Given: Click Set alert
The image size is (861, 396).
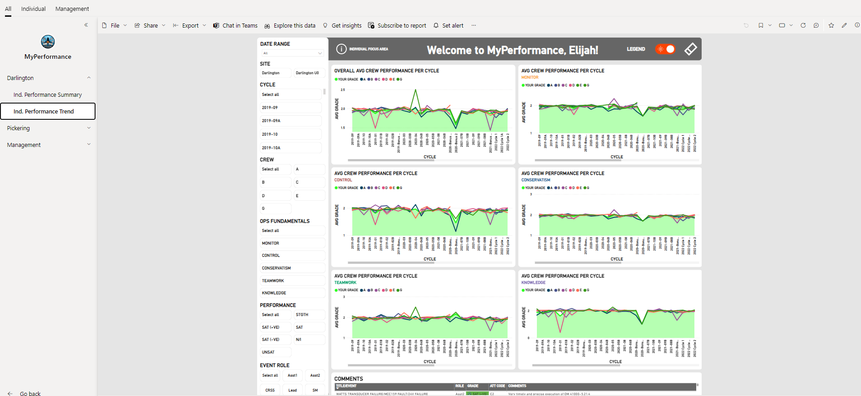Looking at the screenshot, I should (448, 26).
